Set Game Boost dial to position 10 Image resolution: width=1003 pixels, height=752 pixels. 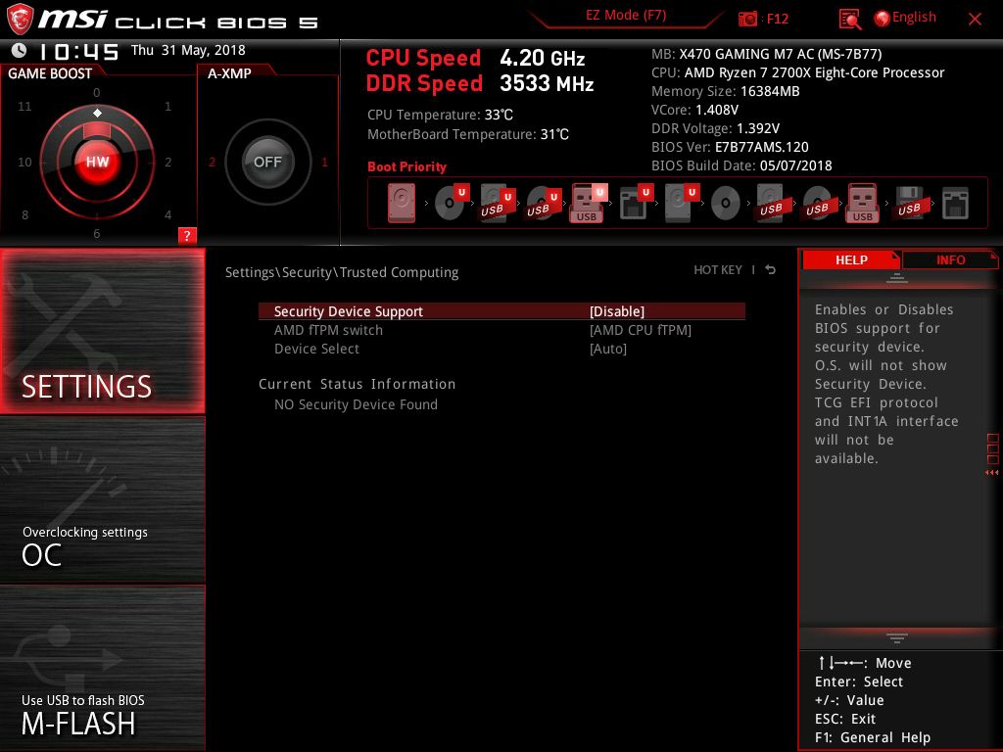24,163
